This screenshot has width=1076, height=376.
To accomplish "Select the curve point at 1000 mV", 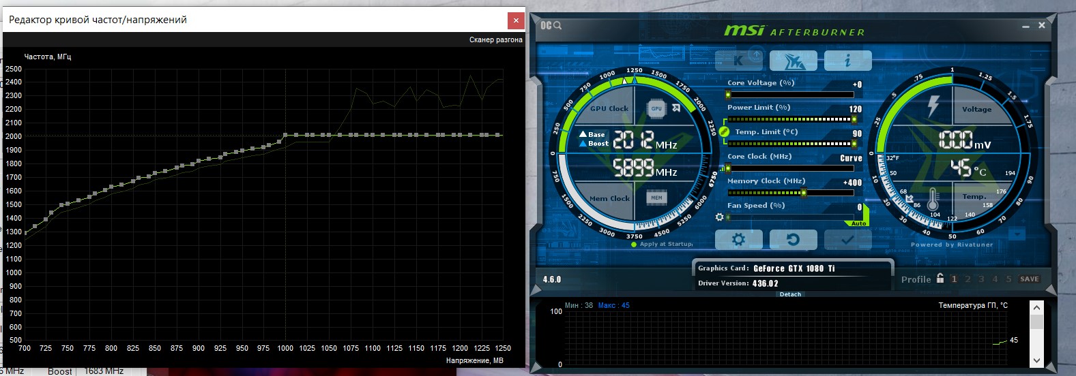I will click(x=285, y=135).
